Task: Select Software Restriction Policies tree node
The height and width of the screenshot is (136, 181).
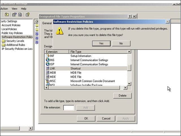Action: (17, 37)
